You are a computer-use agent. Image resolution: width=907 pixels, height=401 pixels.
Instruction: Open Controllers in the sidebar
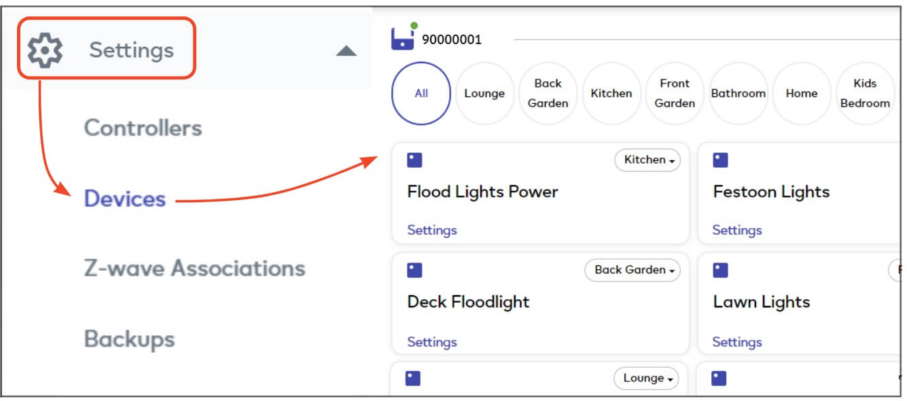pos(143,128)
